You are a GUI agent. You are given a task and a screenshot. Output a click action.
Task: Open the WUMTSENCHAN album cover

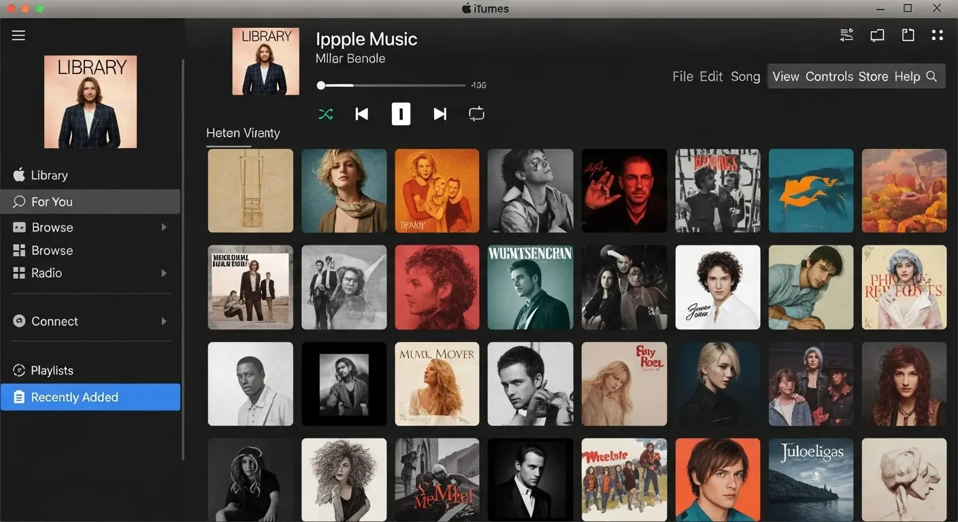(531, 288)
